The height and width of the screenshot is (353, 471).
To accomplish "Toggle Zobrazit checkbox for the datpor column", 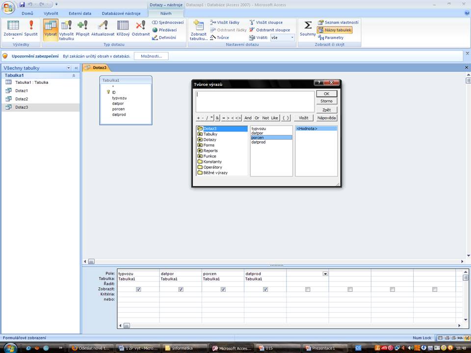I will tap(181, 289).
